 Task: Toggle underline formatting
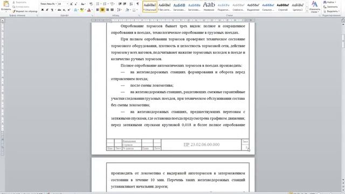[x=52, y=10]
